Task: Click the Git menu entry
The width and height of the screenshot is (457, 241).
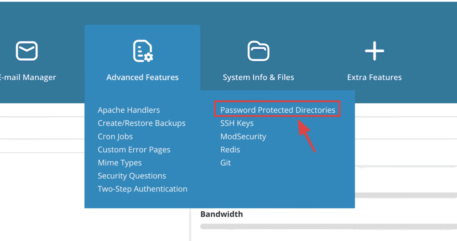Action: pos(225,163)
